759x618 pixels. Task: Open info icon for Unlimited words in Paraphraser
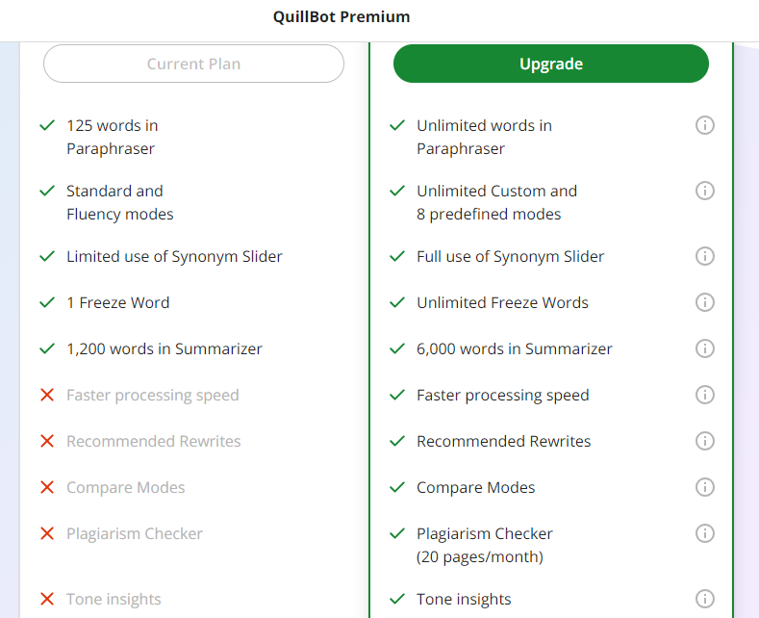[x=705, y=125]
